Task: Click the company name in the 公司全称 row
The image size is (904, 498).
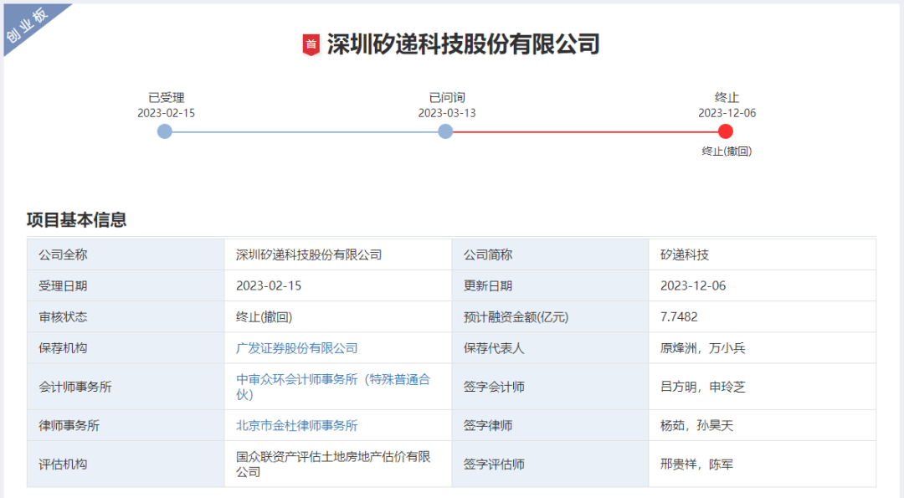Action: coord(309,254)
